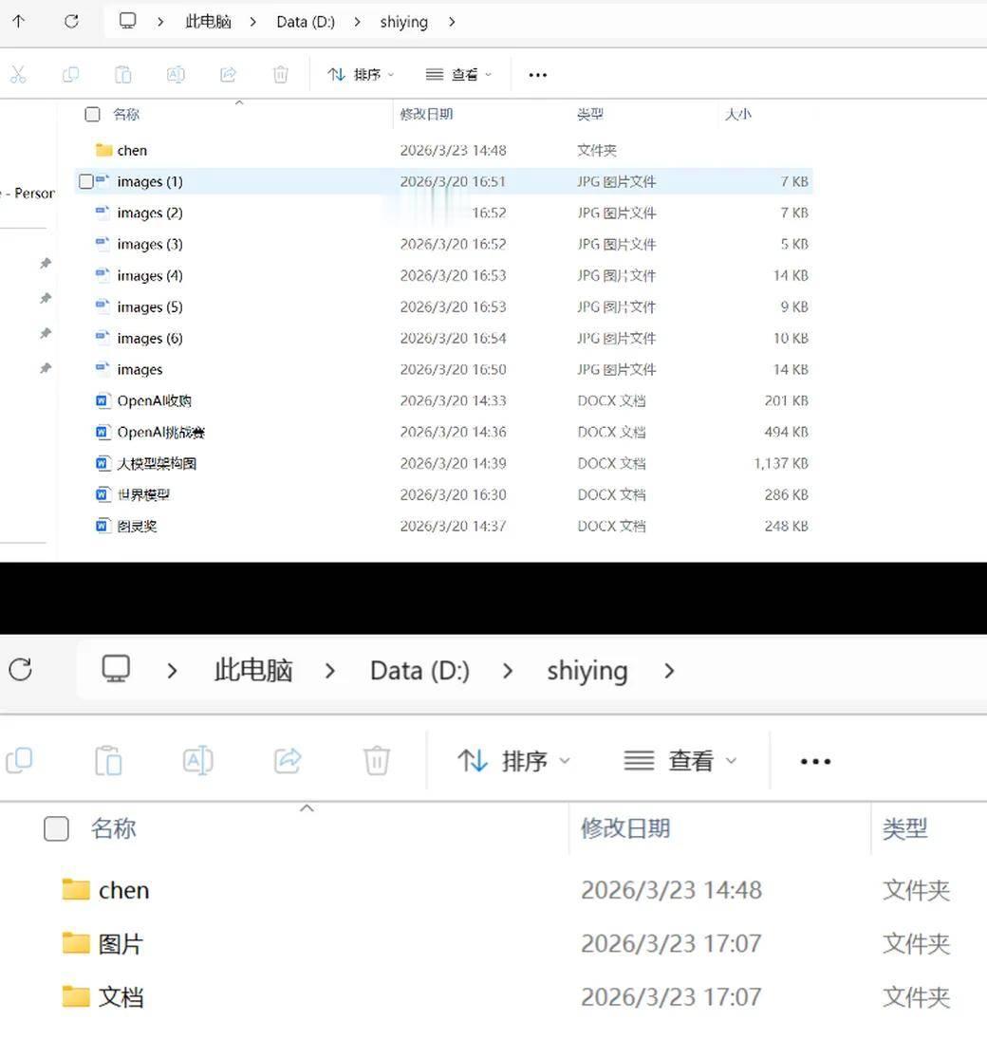Go to shiying in lower address bar

click(587, 669)
